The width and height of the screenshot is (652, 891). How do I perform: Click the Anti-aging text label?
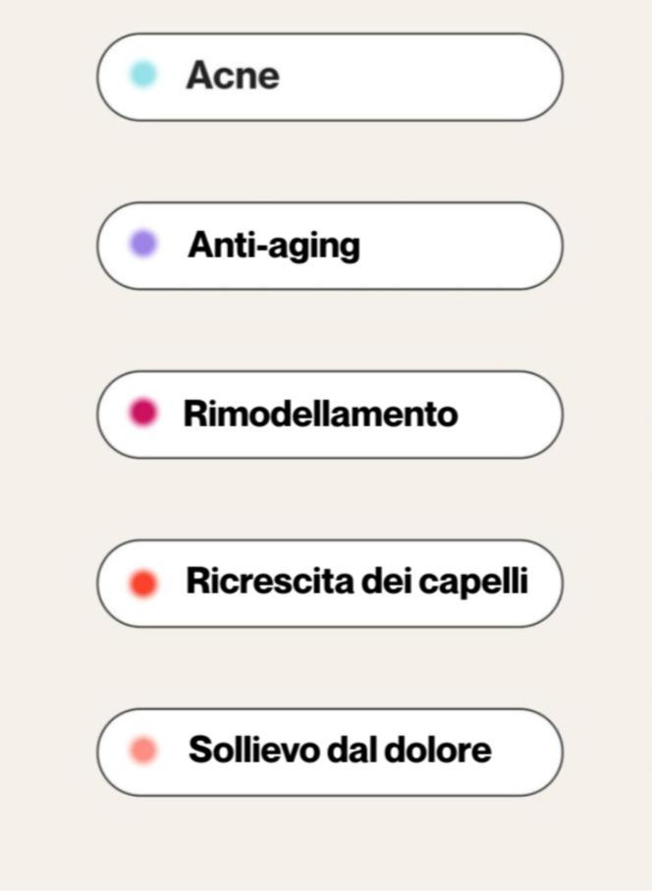pyautogui.click(x=274, y=246)
